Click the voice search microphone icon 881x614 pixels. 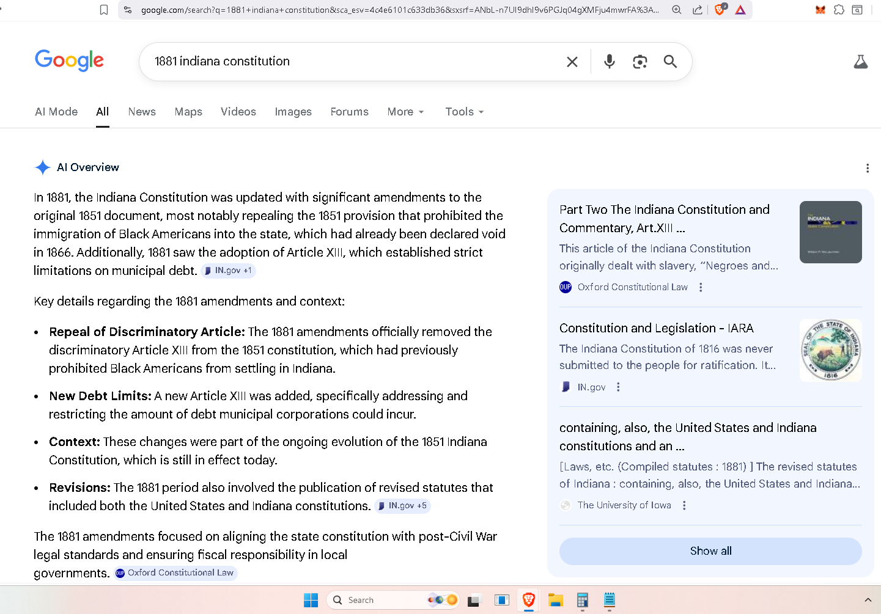(x=609, y=62)
